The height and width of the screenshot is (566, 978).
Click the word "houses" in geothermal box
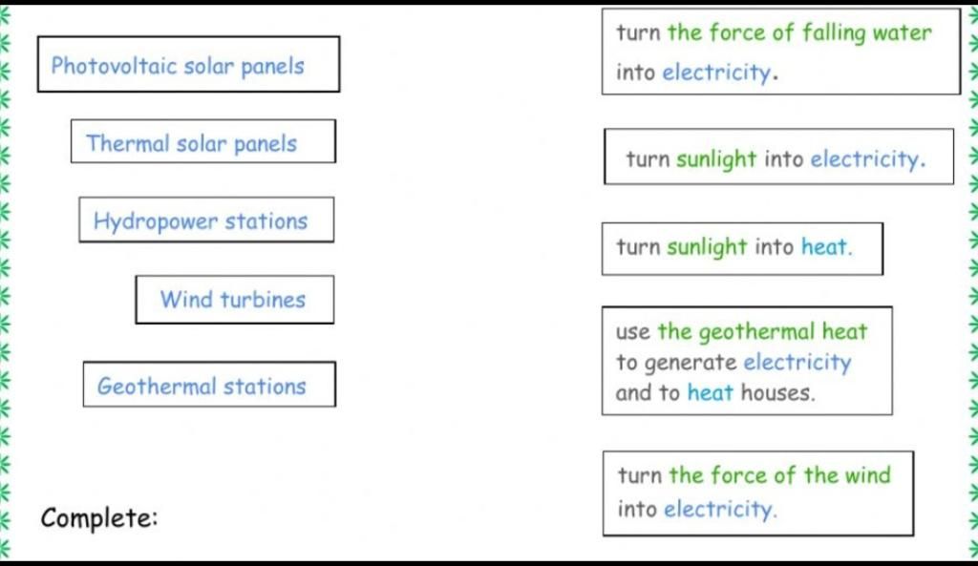pos(776,392)
